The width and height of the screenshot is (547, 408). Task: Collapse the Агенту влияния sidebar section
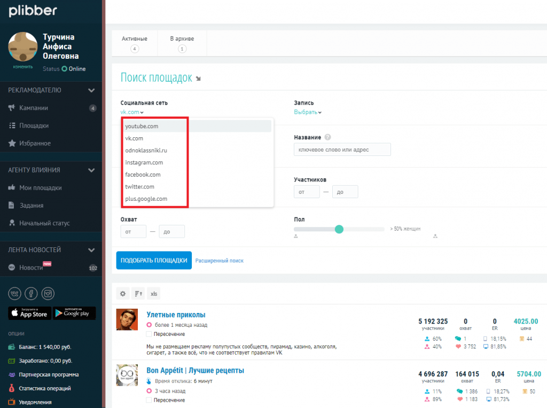(91, 170)
